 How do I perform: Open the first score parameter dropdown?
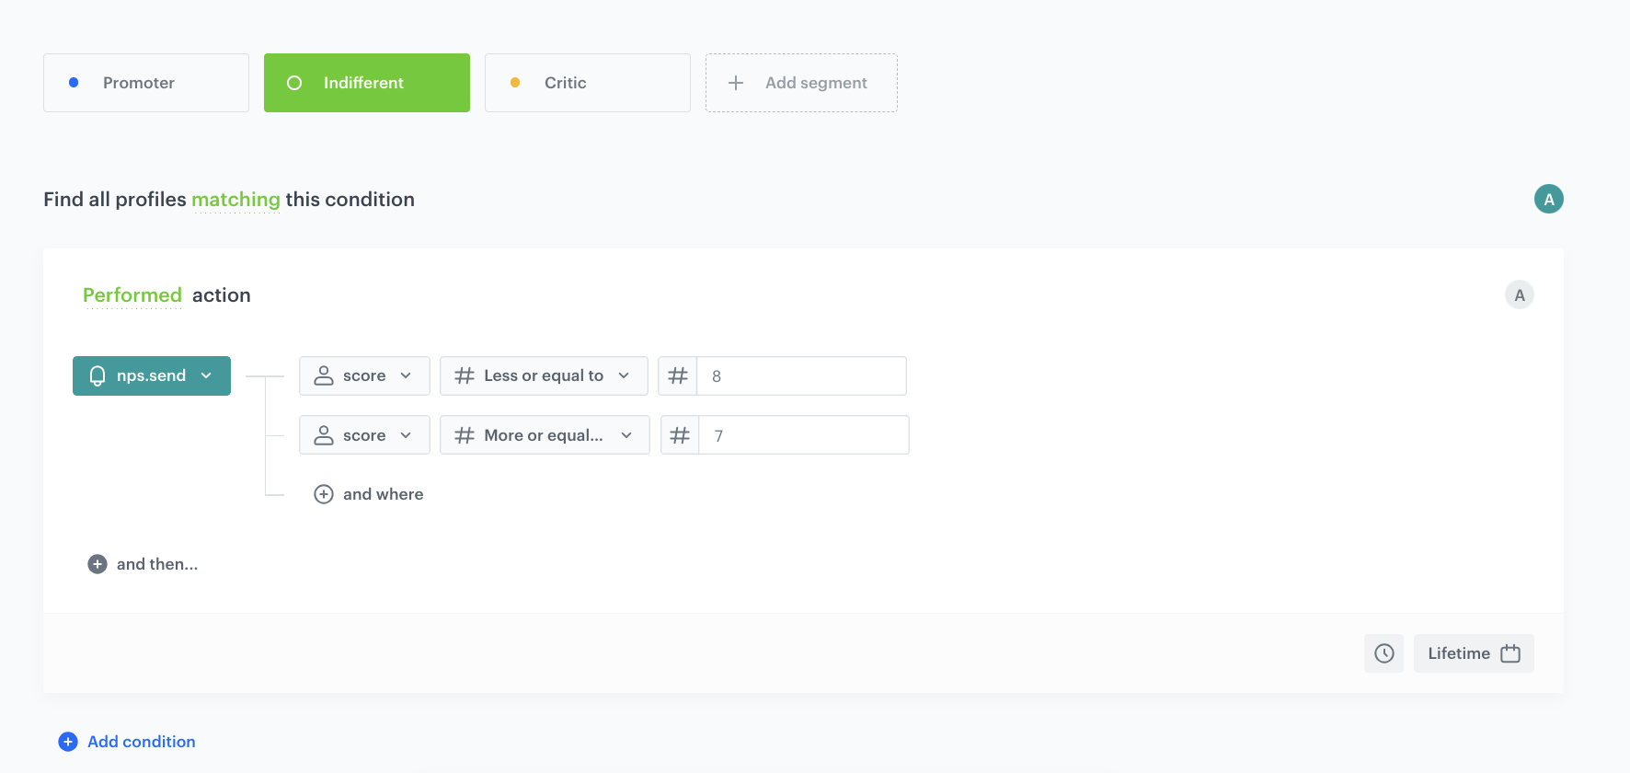[364, 375]
